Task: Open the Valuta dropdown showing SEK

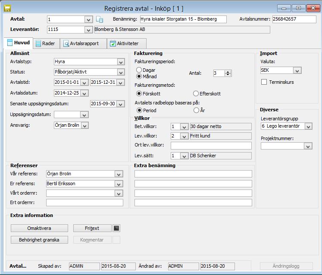Action: point(297,70)
